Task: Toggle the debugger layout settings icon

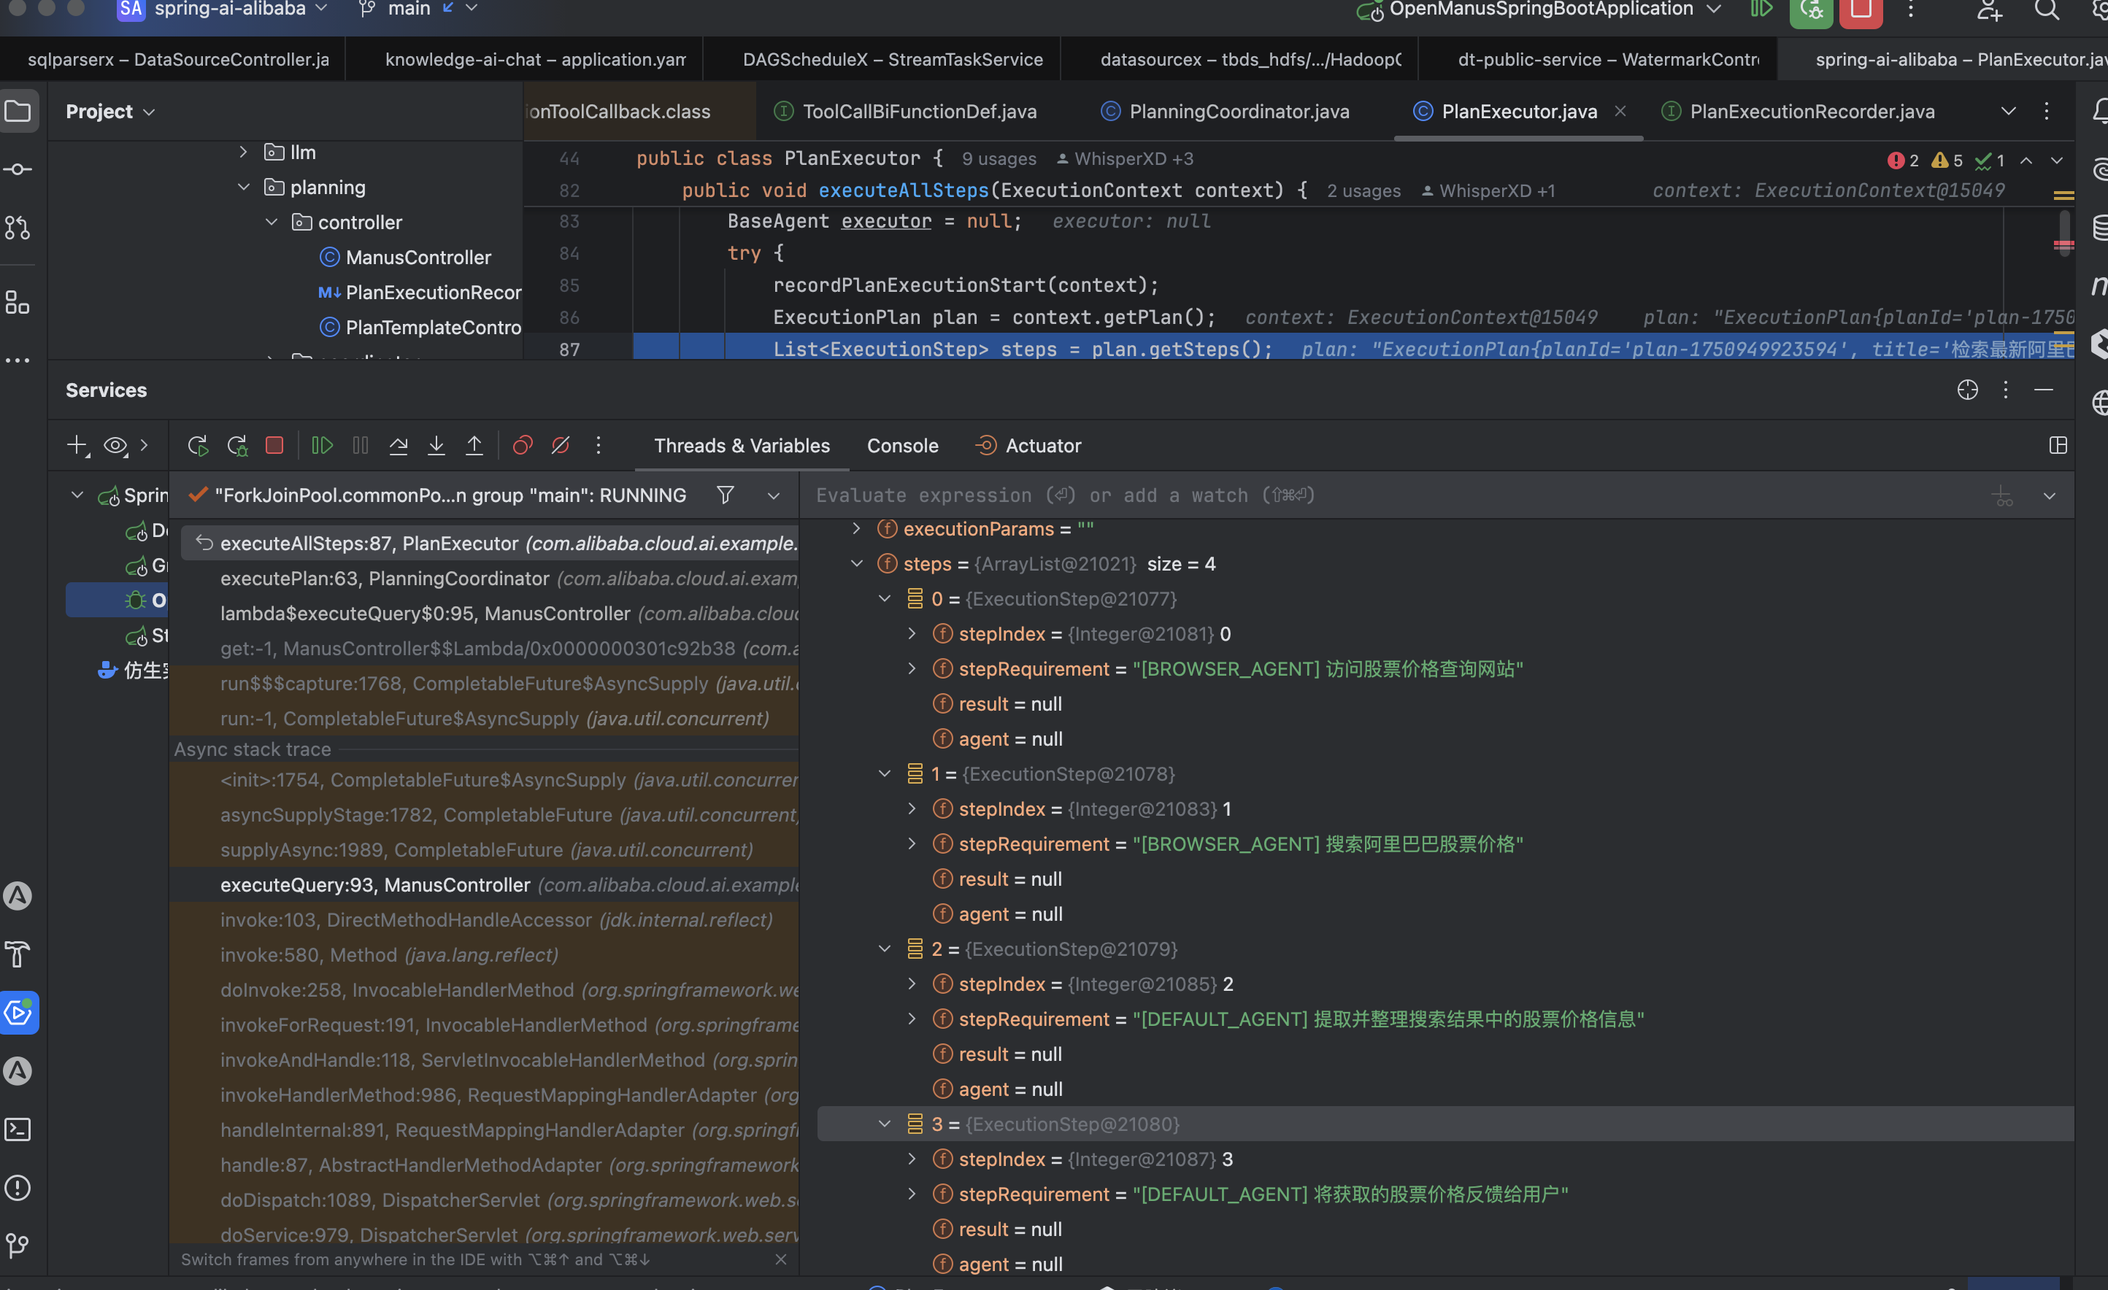Action: pyautogui.click(x=2058, y=446)
